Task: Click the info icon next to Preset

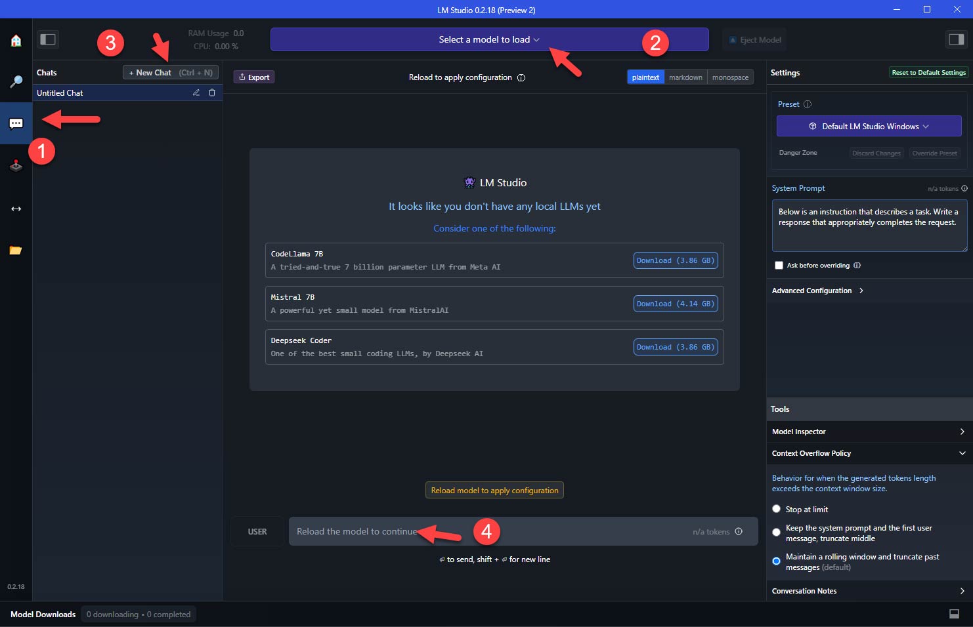Action: click(x=808, y=104)
